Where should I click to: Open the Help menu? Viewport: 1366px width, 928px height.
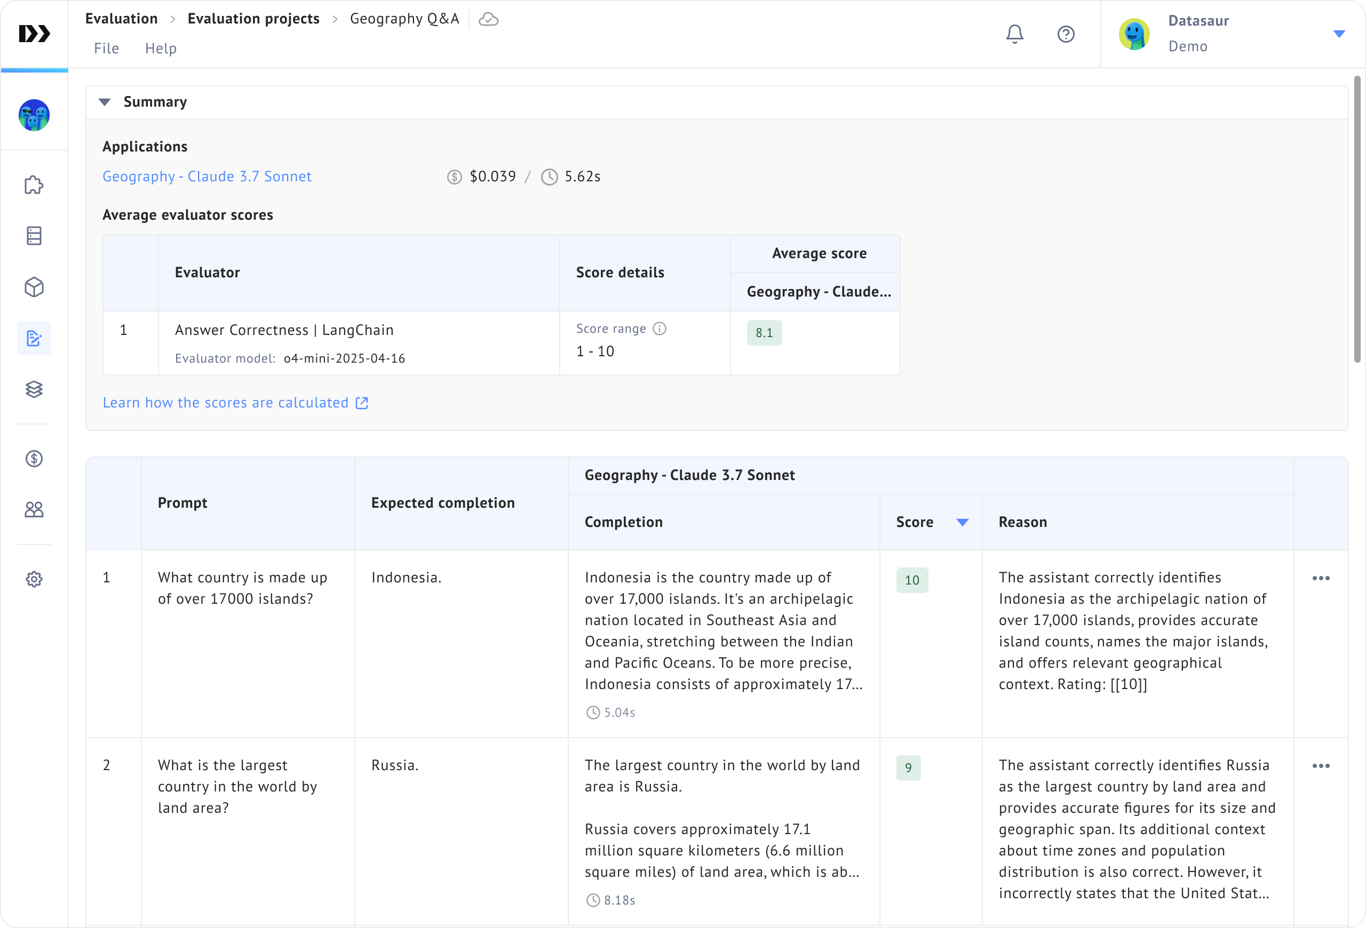(161, 48)
